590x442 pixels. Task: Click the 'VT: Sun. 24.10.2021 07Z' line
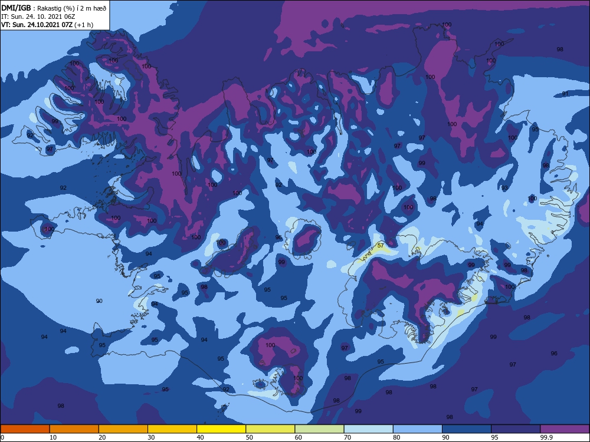pos(37,25)
